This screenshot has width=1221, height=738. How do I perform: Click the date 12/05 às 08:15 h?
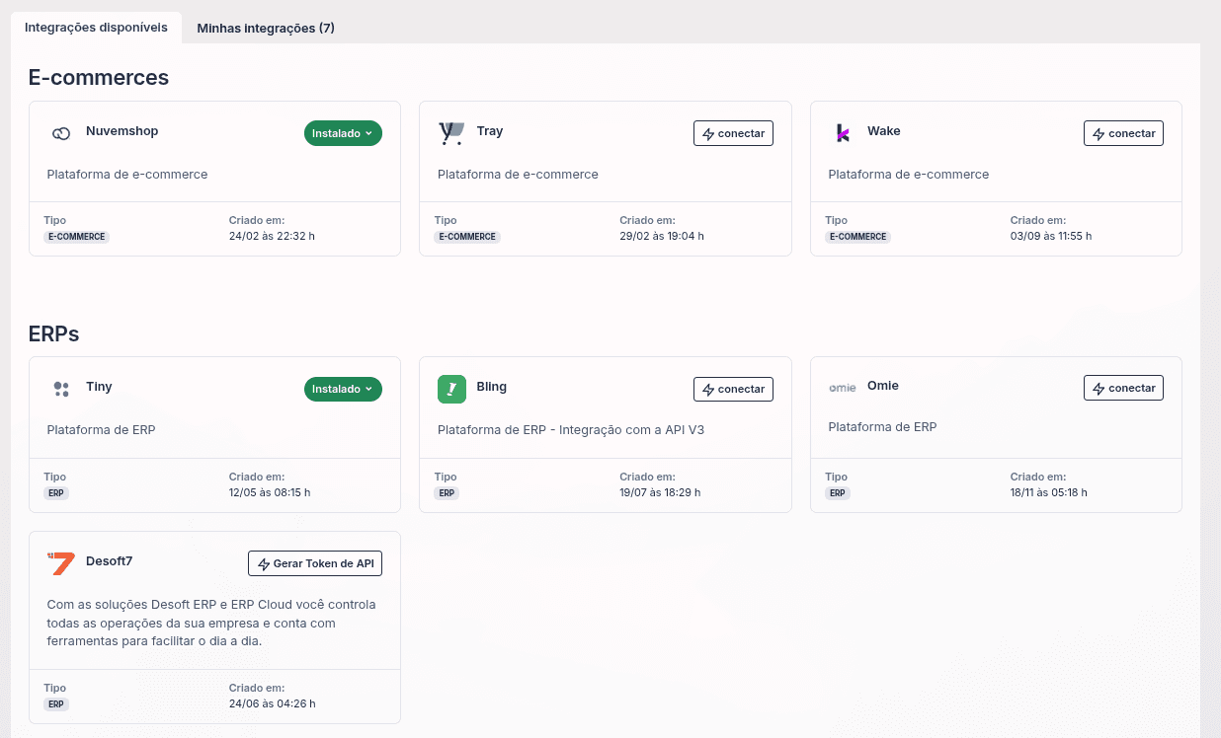point(270,492)
